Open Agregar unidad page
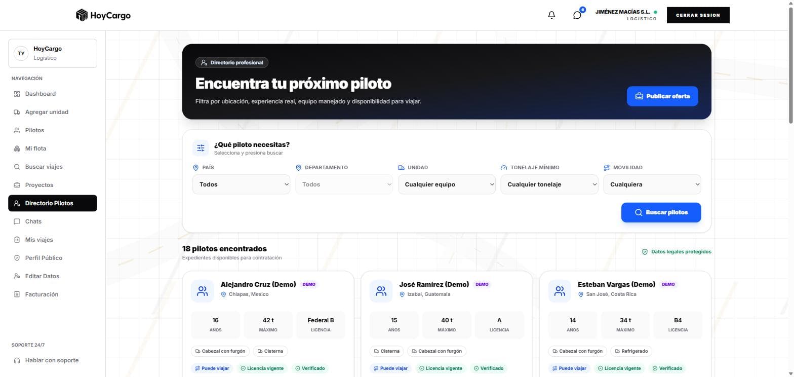The width and height of the screenshot is (794, 377). (x=53, y=112)
